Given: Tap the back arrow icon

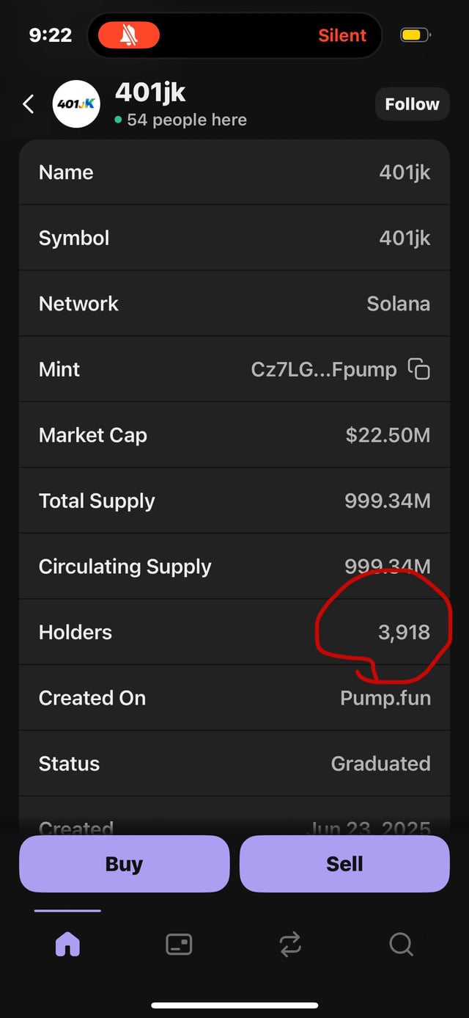Looking at the screenshot, I should [x=29, y=104].
